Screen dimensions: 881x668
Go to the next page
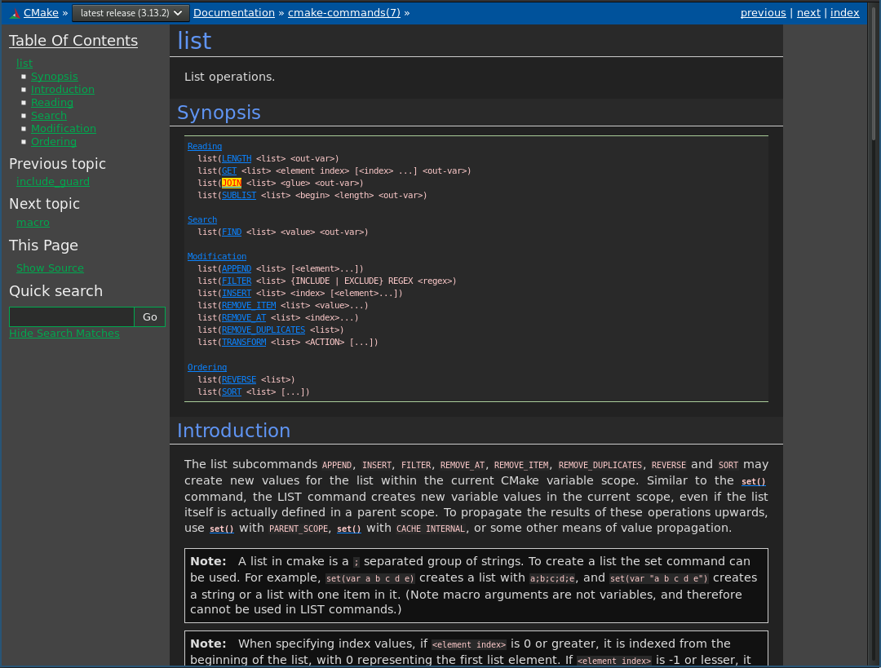[808, 13]
